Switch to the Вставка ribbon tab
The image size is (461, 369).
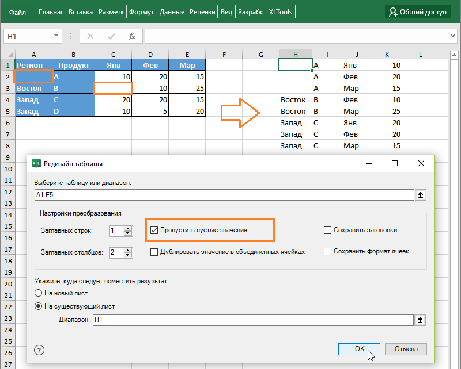click(x=81, y=11)
